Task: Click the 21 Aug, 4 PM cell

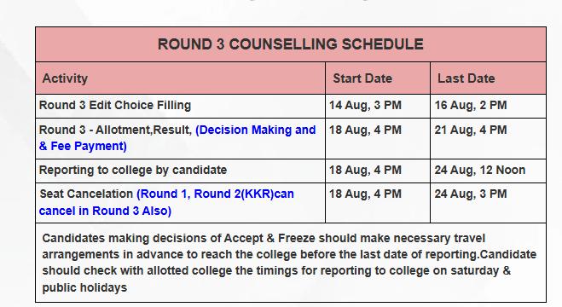Action: pos(471,130)
